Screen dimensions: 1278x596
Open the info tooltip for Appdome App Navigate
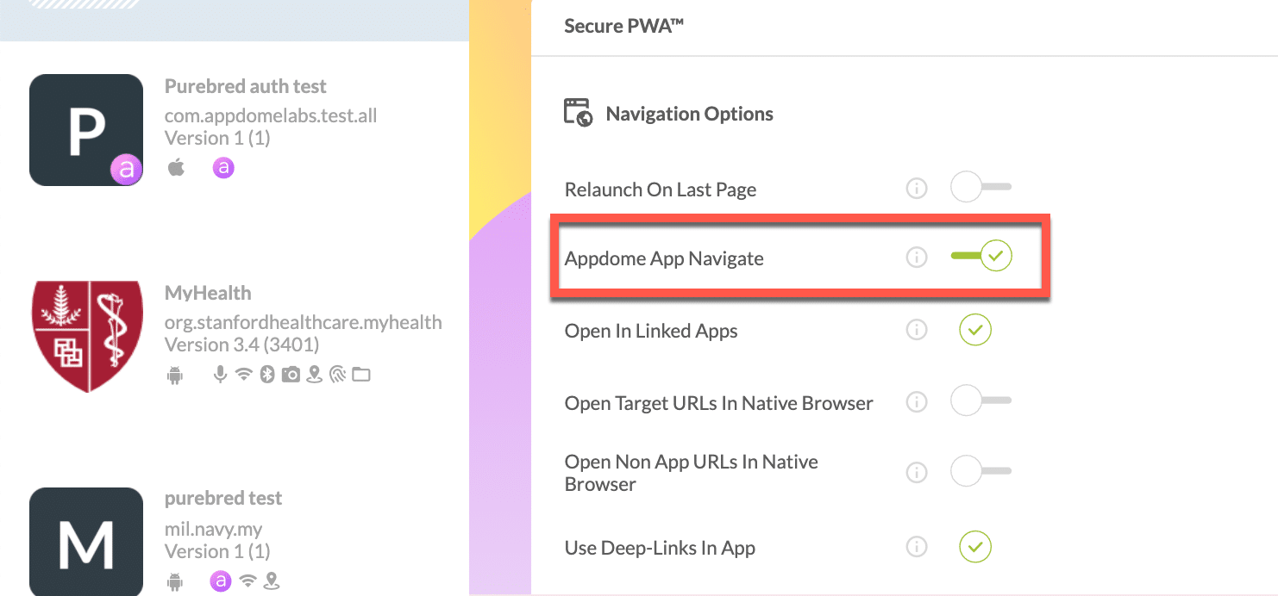917,256
